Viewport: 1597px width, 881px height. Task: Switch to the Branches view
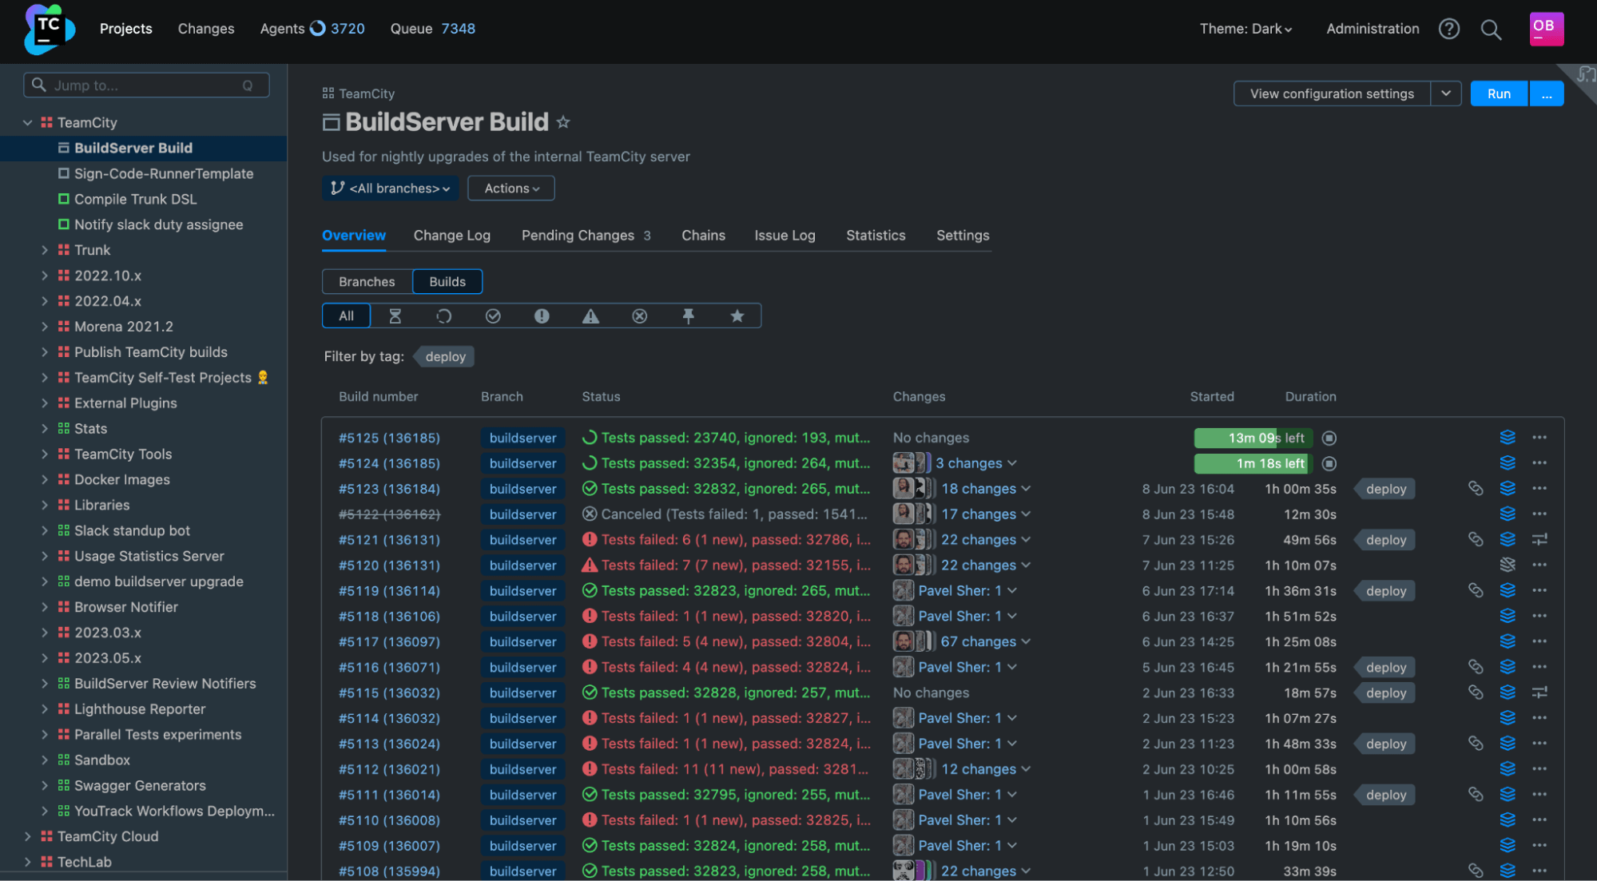coord(367,282)
